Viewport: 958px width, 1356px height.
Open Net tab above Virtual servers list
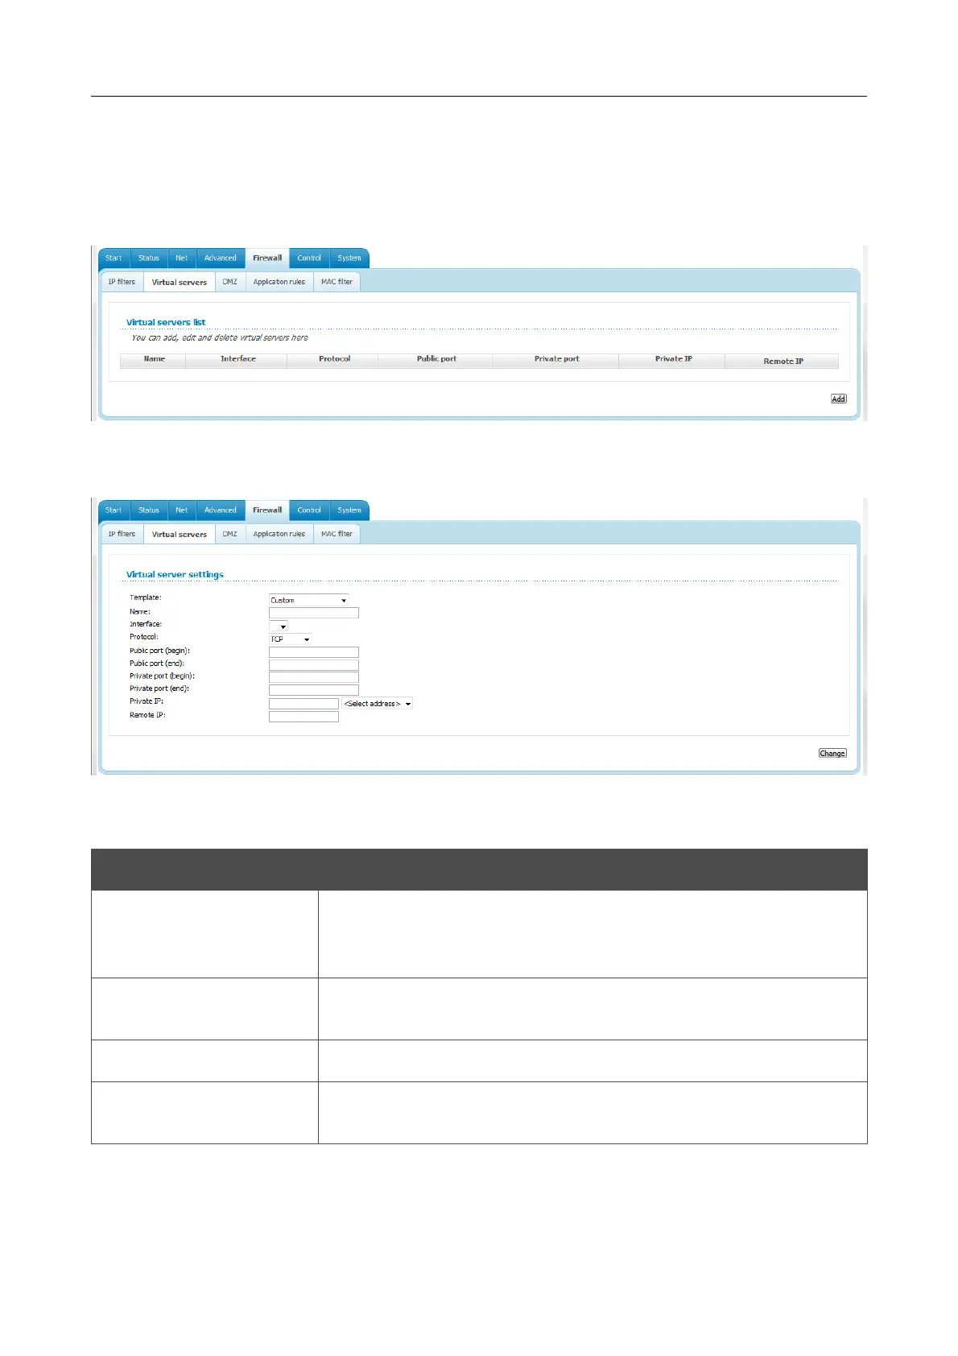click(182, 258)
